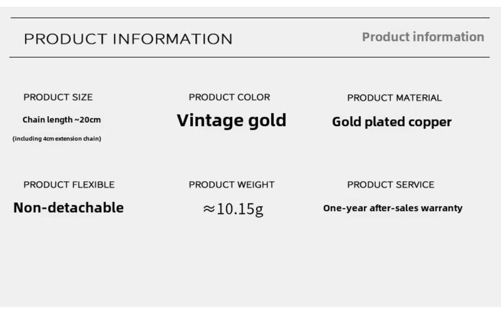Click the 'Chain length ~20cm' text

click(x=62, y=120)
